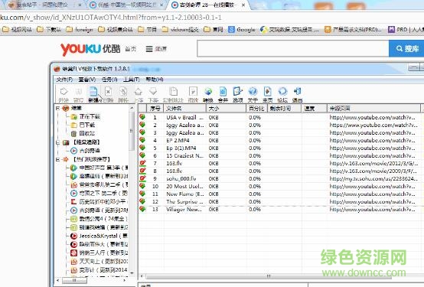This screenshot has height=287, width=424.
Task: Collapse the root node of the task tree
Action: (57, 108)
